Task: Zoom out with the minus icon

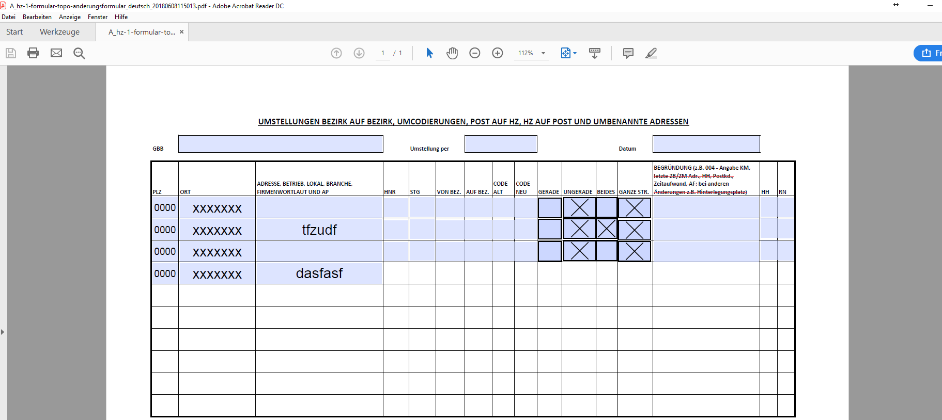Action: point(475,53)
